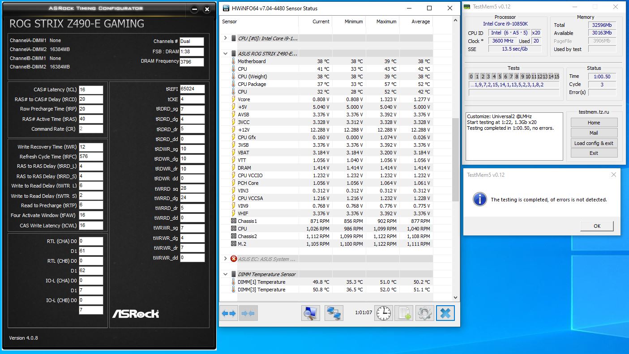
Task: Click the lightning icon beside DRAM
Action: [x=233, y=168]
